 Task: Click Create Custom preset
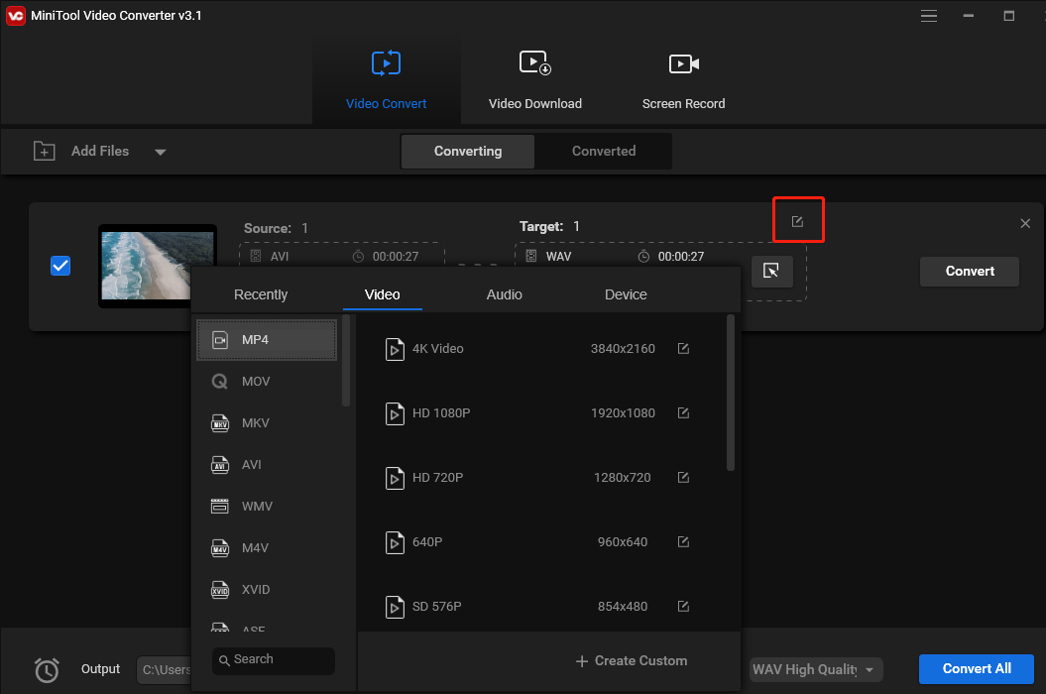(x=631, y=660)
